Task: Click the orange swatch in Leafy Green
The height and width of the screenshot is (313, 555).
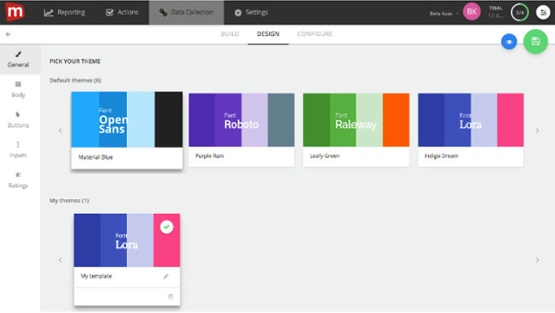Action: click(396, 120)
